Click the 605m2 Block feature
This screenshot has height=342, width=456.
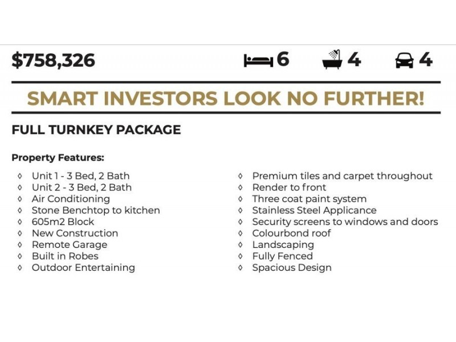[63, 222]
